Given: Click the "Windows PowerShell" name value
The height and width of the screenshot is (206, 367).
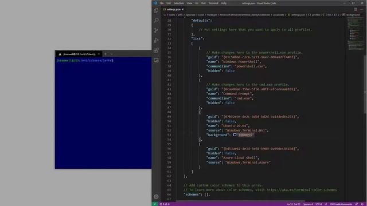Looking at the screenshot, I should point(240,62).
